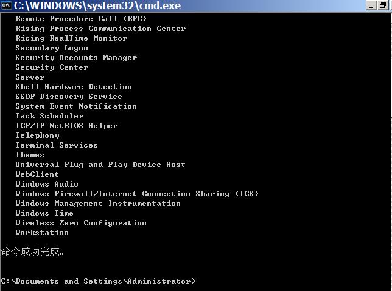
Task: Open the cmd.exe system menu icon
Action: point(6,5)
